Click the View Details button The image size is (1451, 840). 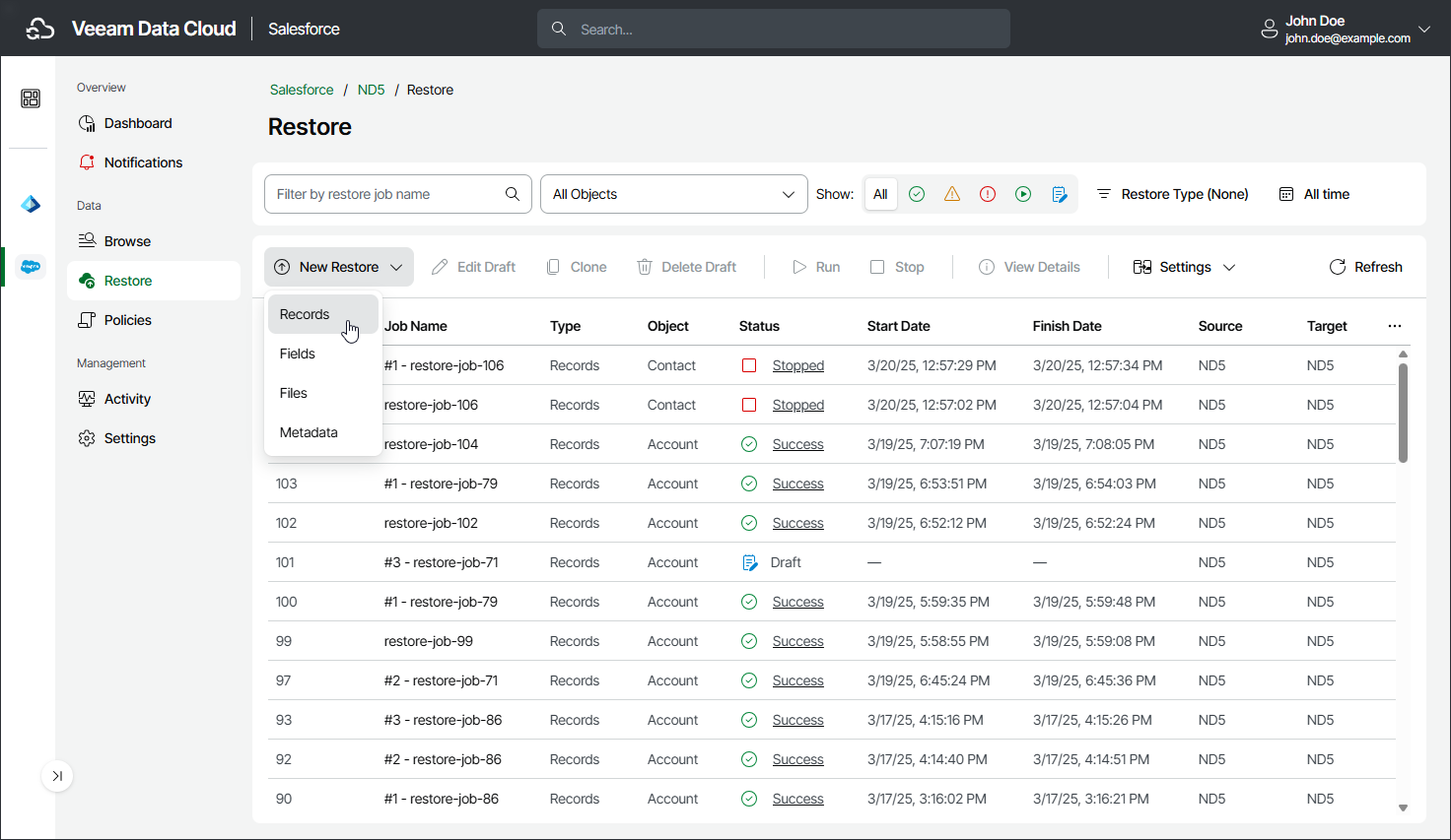pos(1029,267)
